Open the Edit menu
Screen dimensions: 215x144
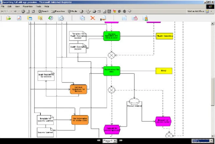click(x=9, y=6)
